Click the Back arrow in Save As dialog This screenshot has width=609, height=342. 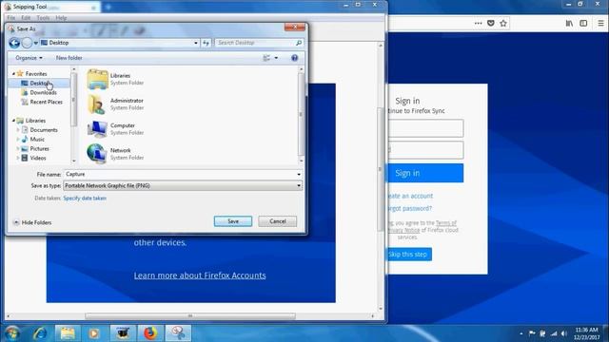coord(14,43)
